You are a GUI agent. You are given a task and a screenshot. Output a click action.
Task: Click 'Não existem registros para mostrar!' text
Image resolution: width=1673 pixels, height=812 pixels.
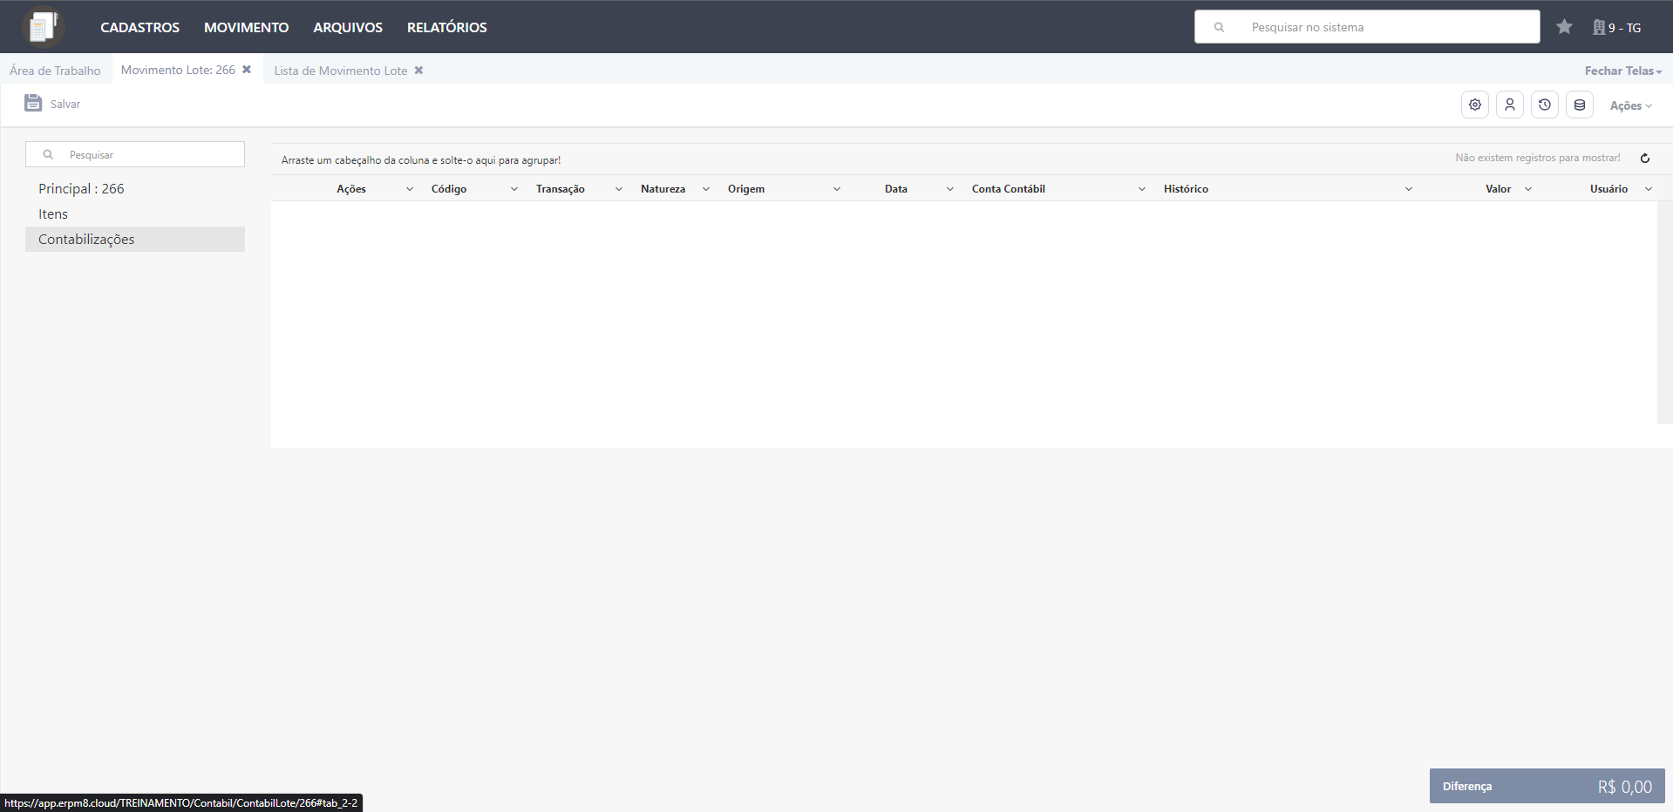[1538, 158]
